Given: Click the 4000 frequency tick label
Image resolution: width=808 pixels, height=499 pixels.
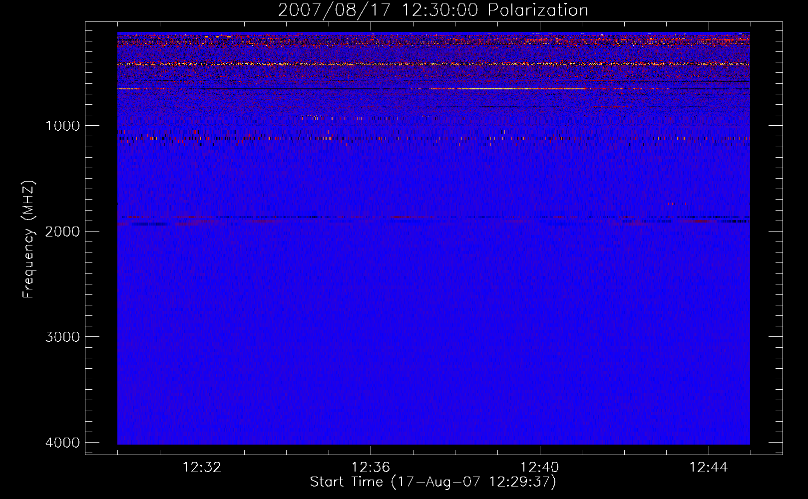Looking at the screenshot, I should [x=62, y=443].
